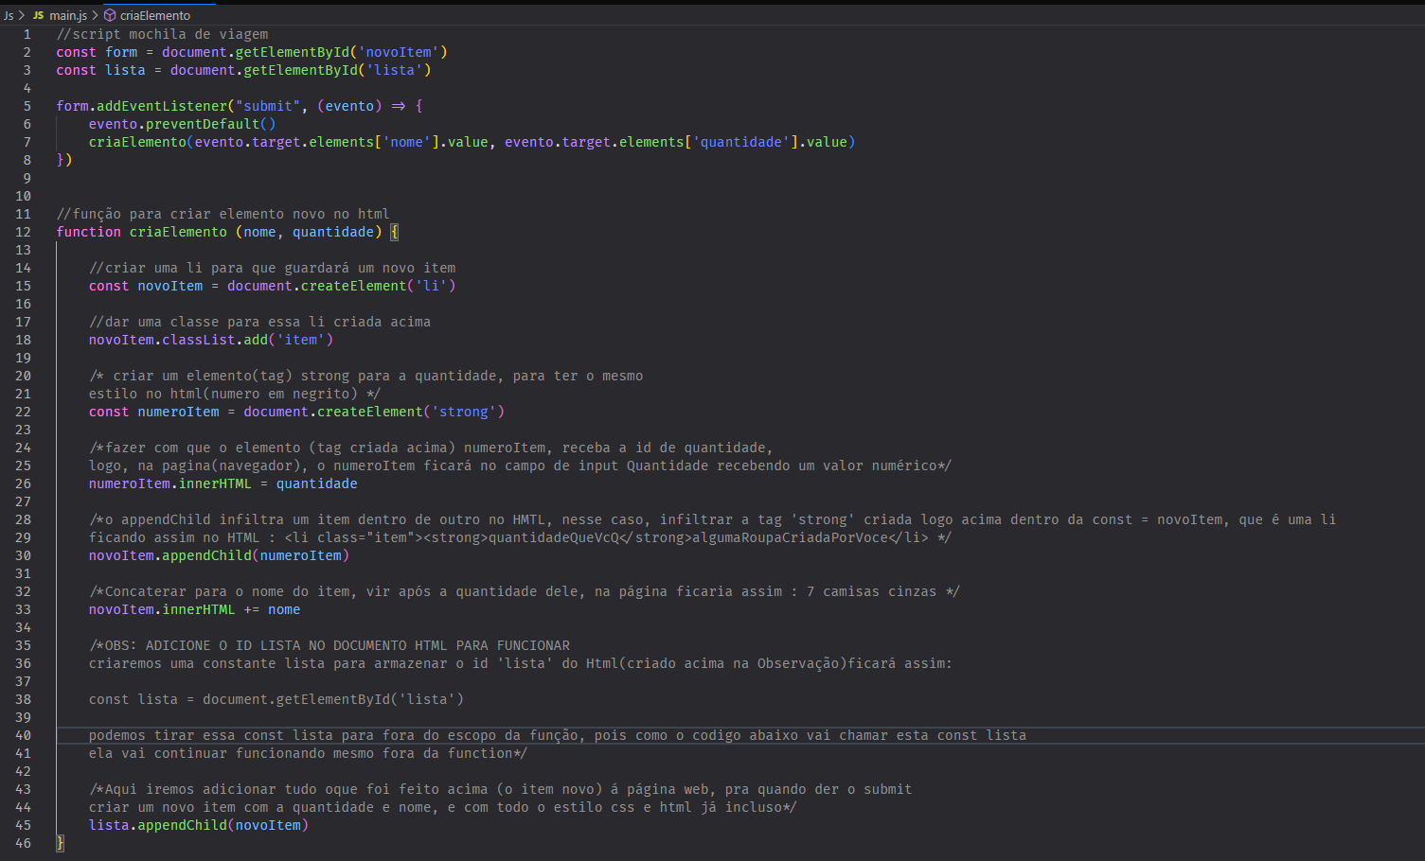1425x861 pixels.
Task: Click comment '//criar uma li para que guardará um novo item'
Action: point(273,268)
